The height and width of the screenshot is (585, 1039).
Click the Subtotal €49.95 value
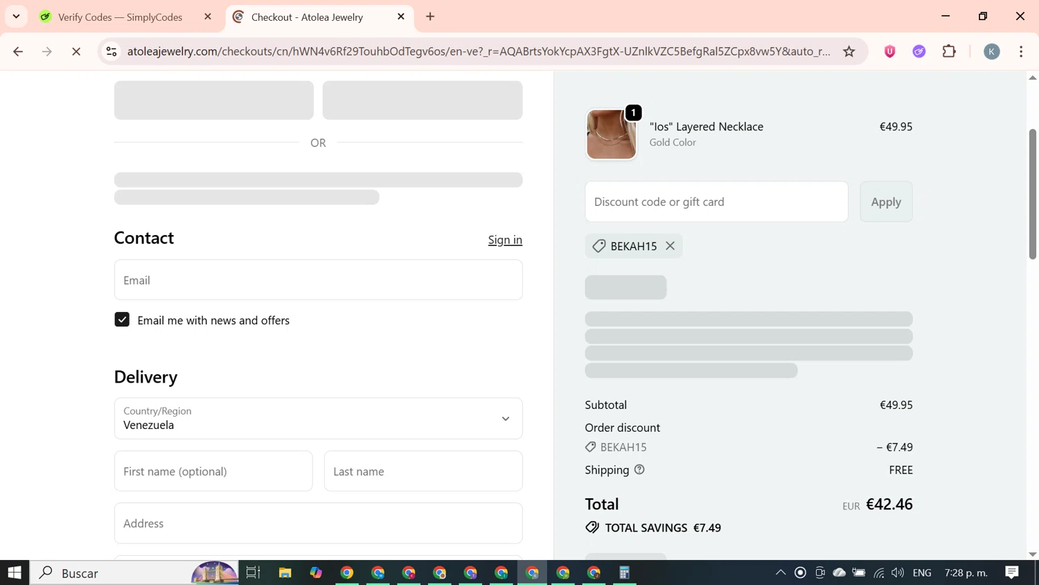[896, 405]
